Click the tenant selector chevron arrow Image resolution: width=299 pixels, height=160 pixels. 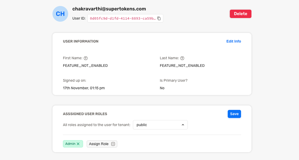tap(183, 125)
